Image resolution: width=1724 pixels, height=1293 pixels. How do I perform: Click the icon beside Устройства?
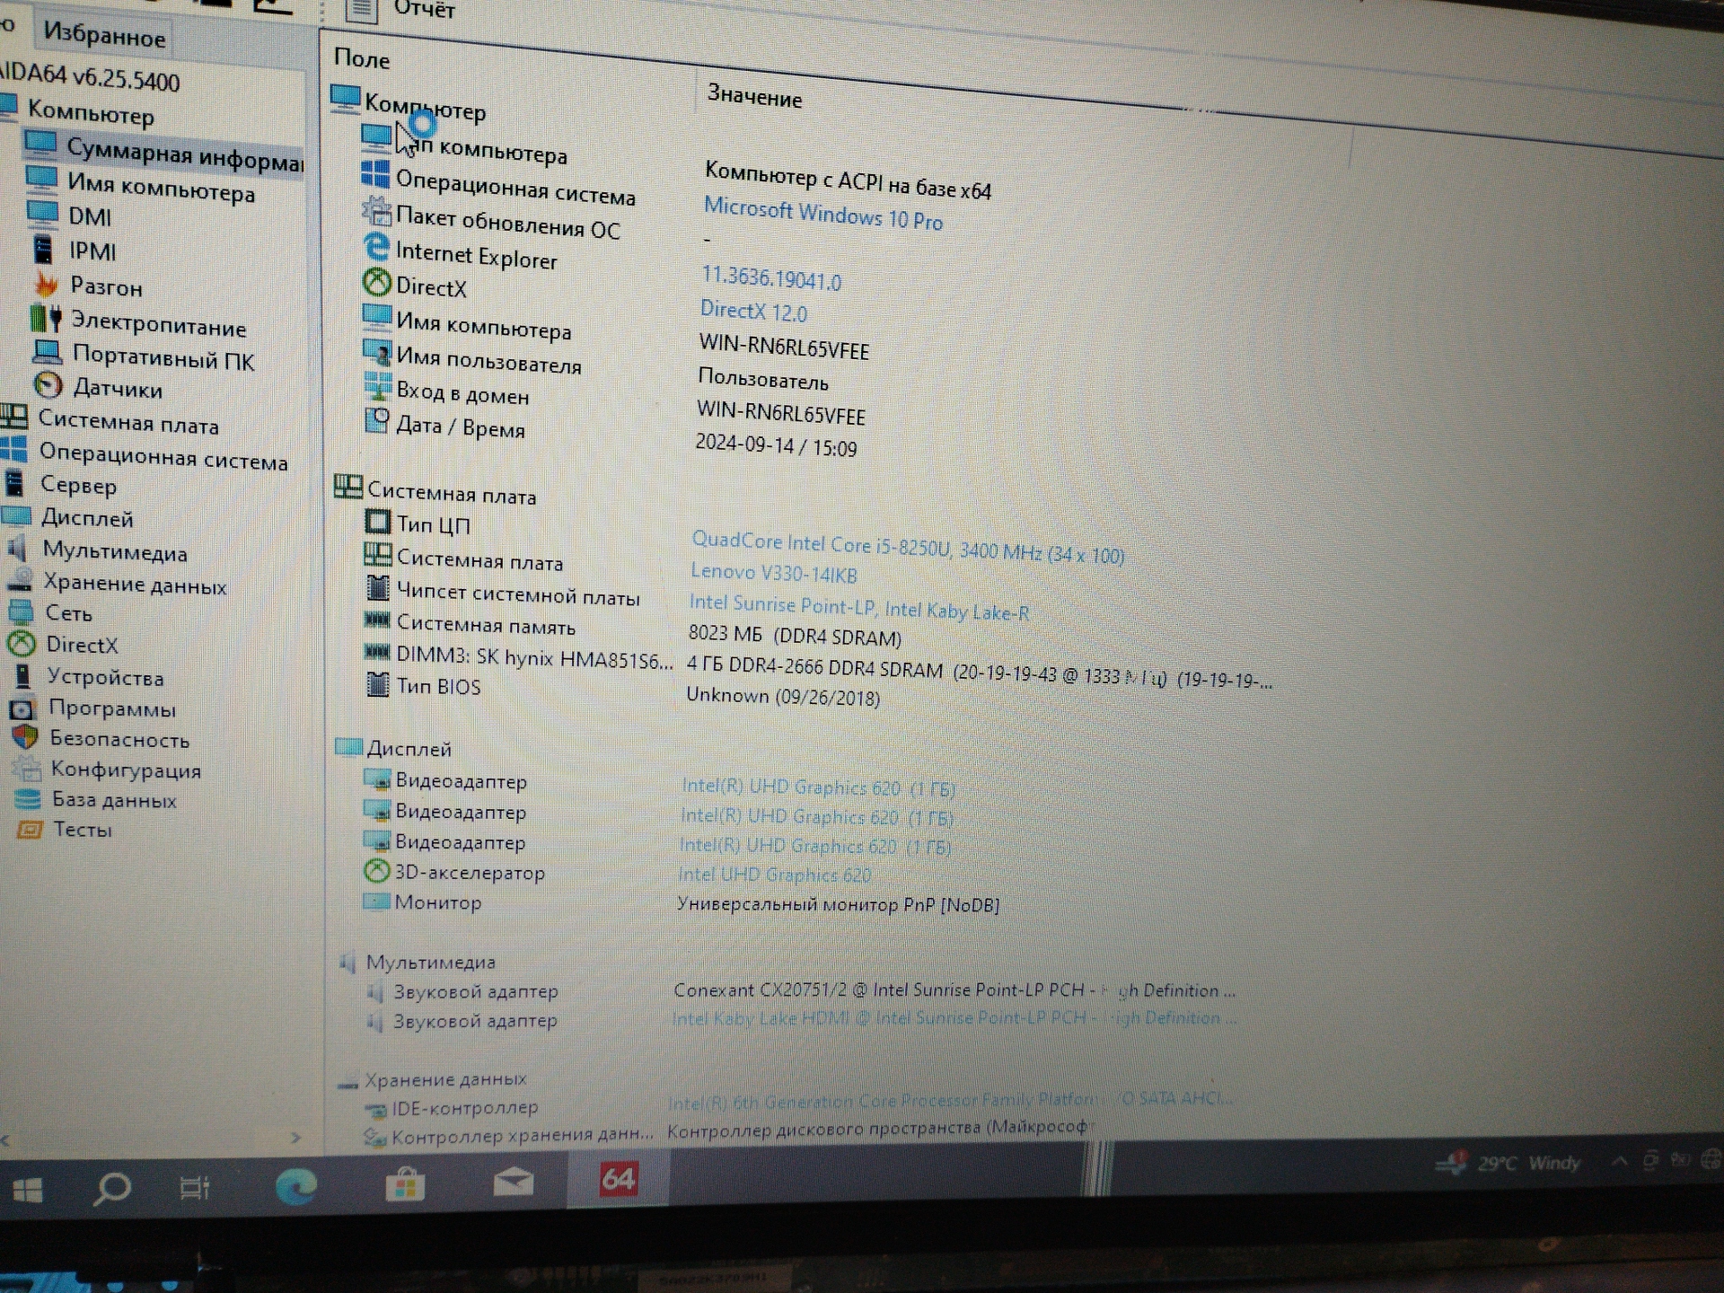click(22, 675)
